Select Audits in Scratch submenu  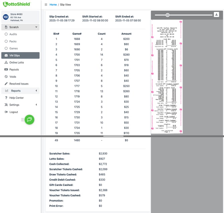pyautogui.click(x=13, y=34)
